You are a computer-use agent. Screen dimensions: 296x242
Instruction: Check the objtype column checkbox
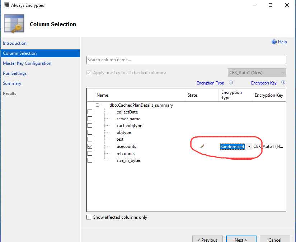[x=90, y=132]
